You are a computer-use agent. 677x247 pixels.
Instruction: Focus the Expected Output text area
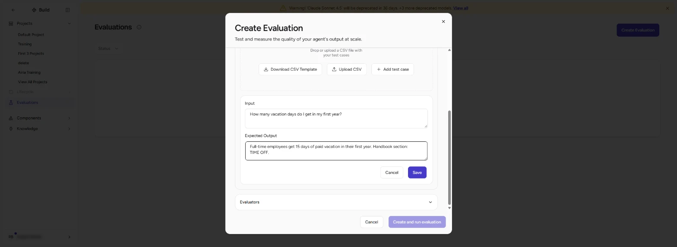(336, 151)
